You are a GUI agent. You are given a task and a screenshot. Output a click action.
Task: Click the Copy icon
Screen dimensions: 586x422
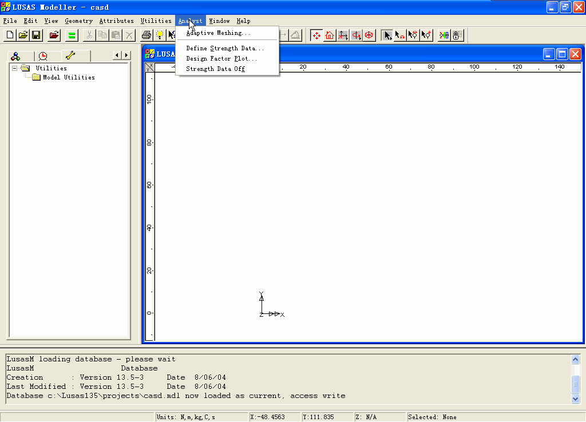102,35
